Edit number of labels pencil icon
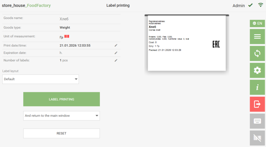The image size is (266, 147). 116,60
